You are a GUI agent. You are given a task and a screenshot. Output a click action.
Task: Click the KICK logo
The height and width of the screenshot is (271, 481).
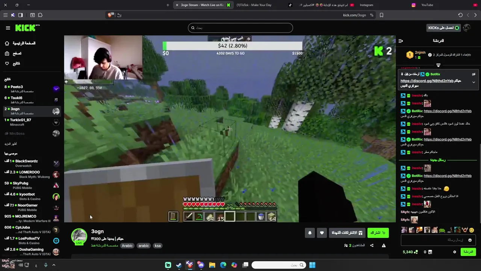tap(27, 28)
